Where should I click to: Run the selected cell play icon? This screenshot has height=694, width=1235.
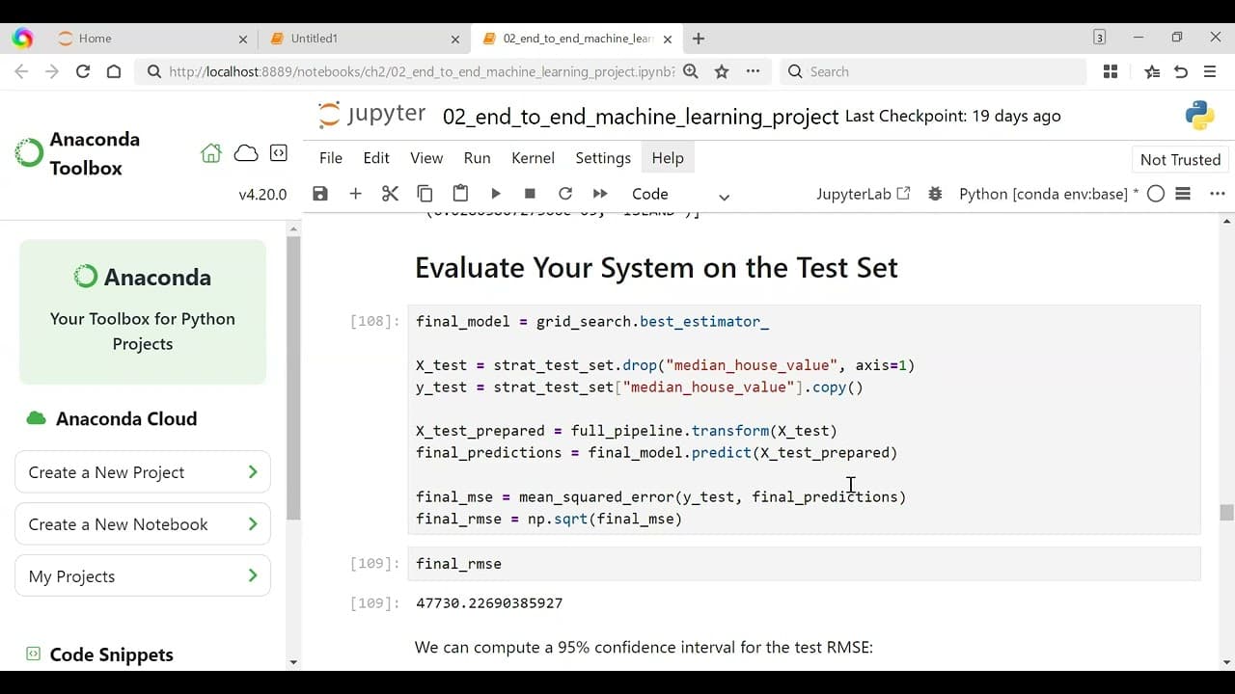495,194
